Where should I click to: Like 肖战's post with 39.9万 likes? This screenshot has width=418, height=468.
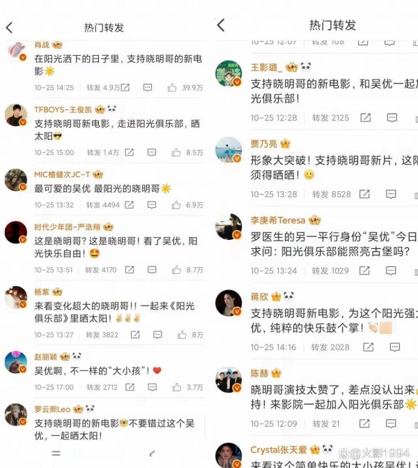point(172,87)
